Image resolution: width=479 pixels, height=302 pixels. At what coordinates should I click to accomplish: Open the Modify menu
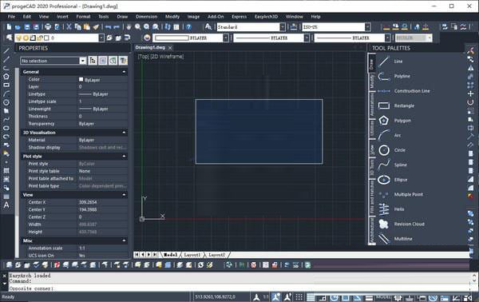click(172, 17)
